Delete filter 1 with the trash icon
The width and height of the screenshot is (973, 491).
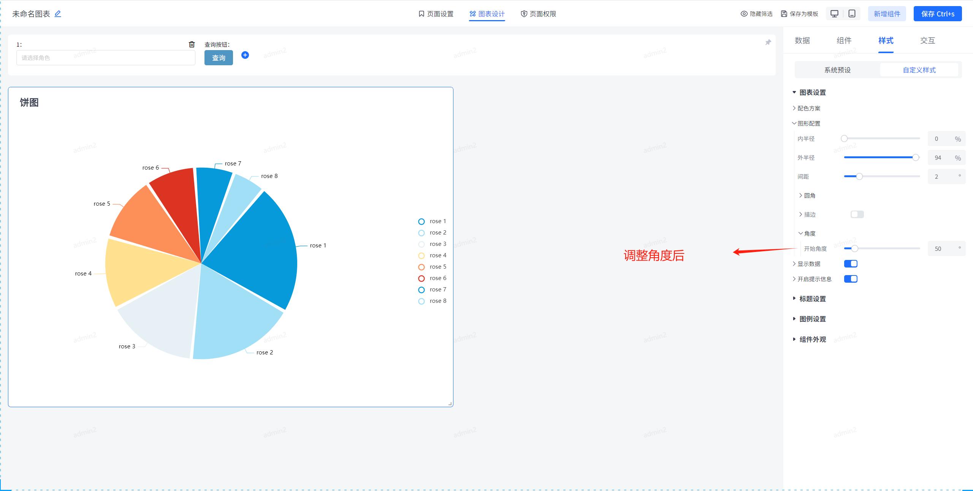(192, 44)
